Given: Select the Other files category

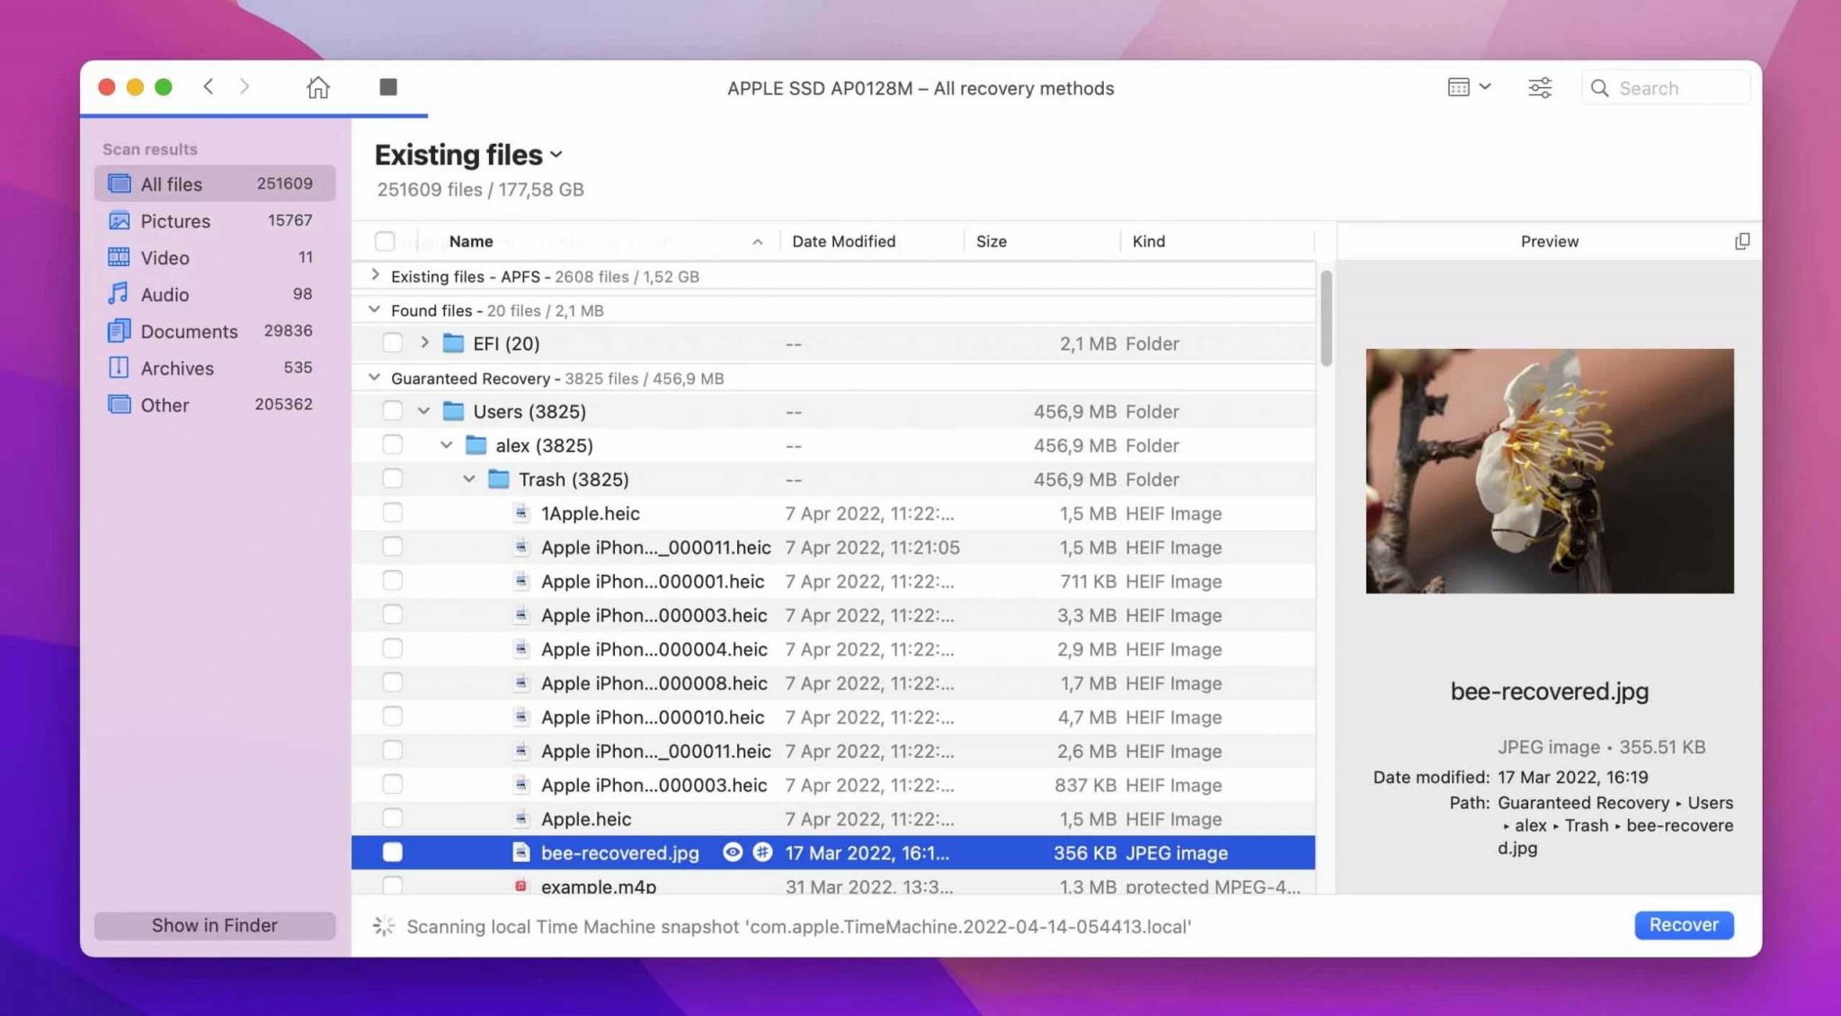Looking at the screenshot, I should 165,405.
